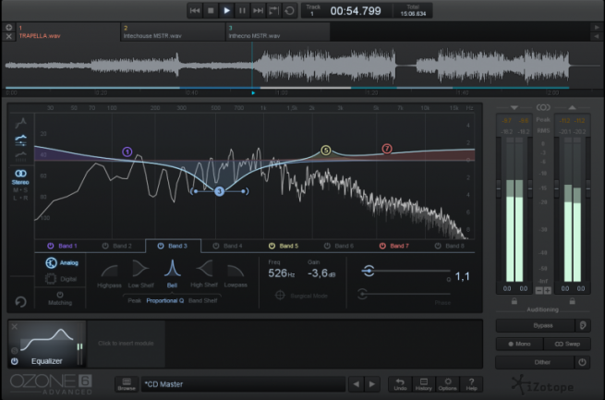Choose the Low Shelf filter shape

pyautogui.click(x=139, y=269)
